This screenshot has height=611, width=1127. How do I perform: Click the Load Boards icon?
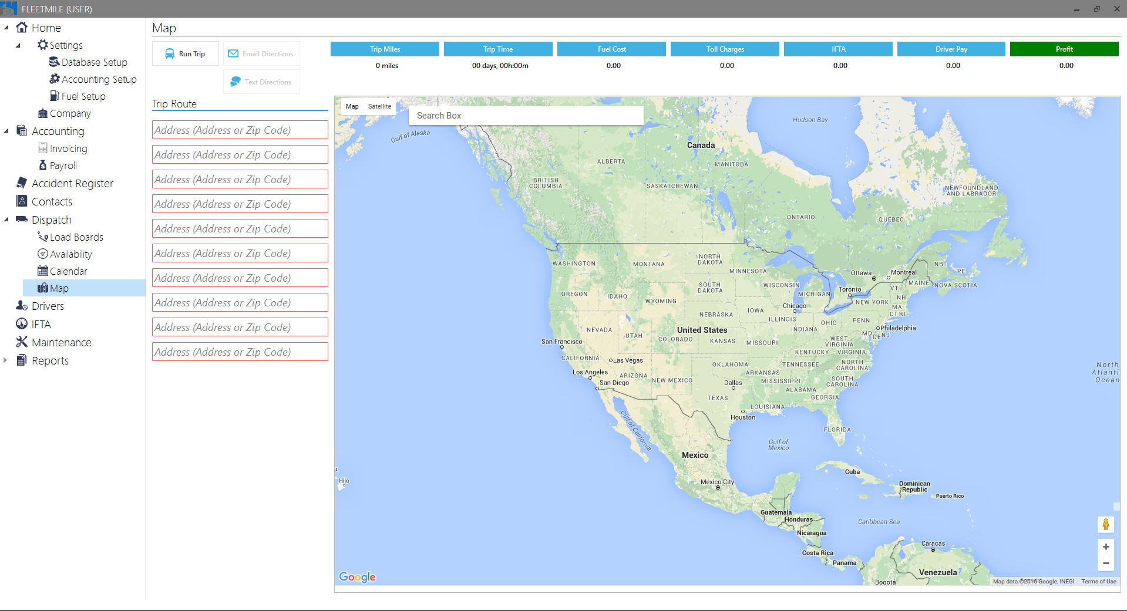43,237
